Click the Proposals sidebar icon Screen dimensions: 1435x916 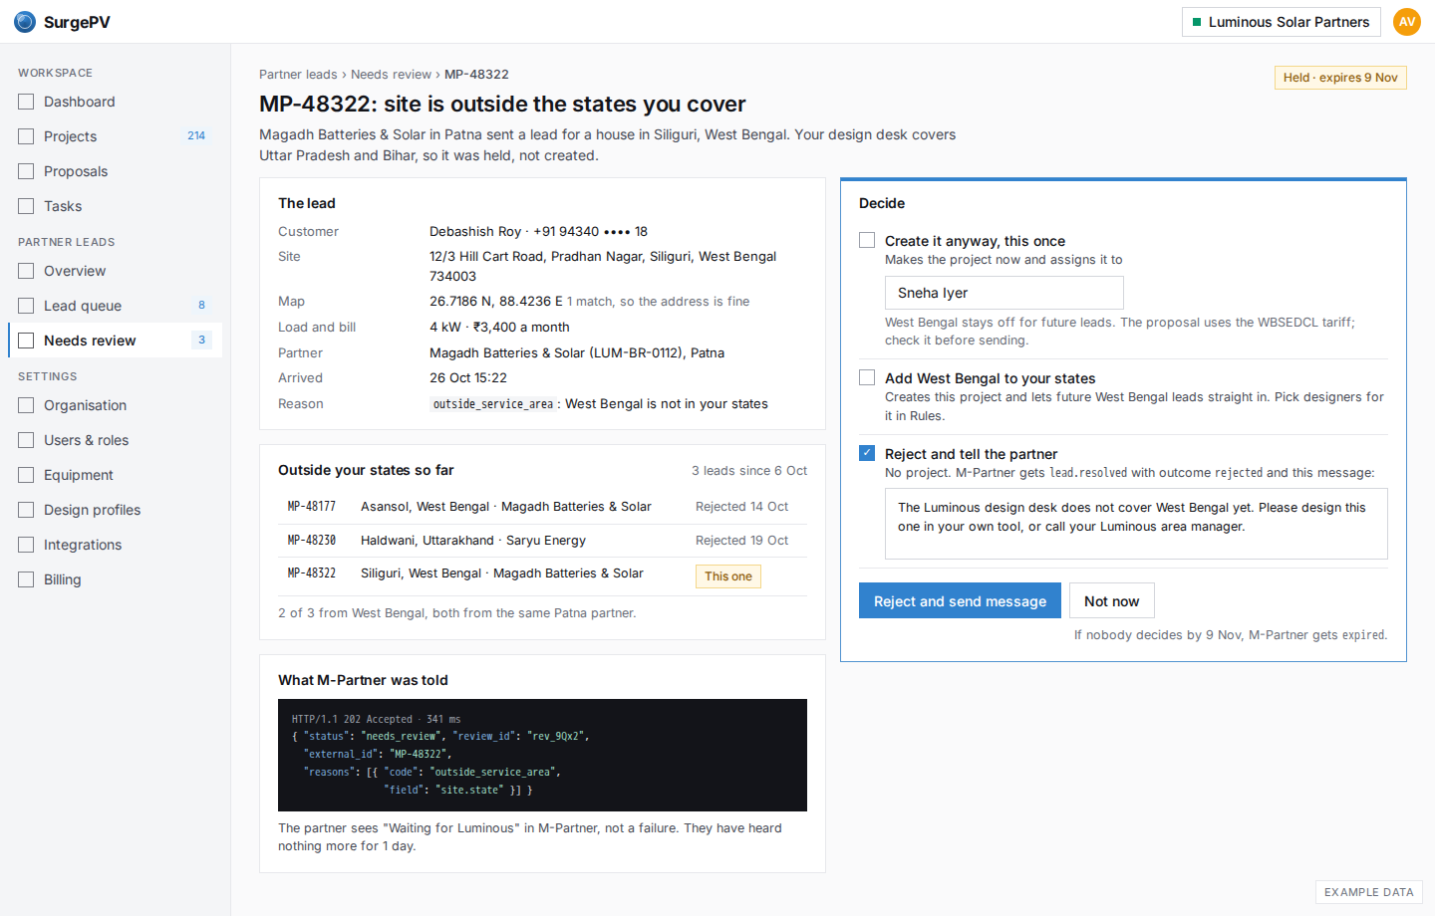coord(26,171)
